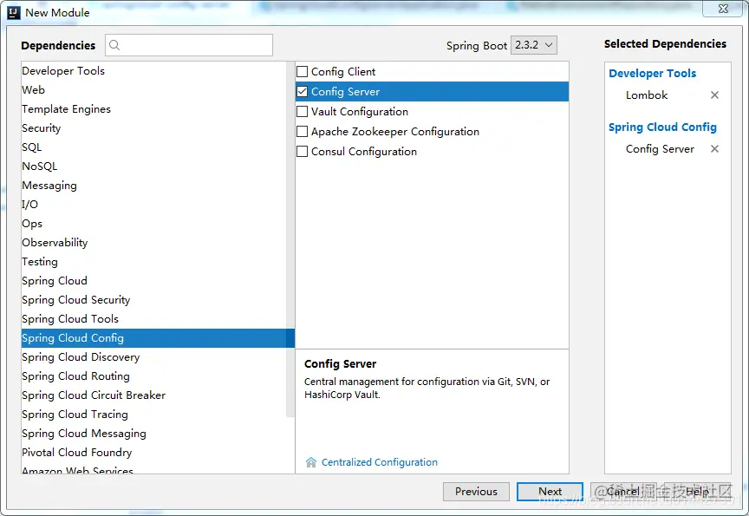The width and height of the screenshot is (749, 516).
Task: Enable the Vault Configuration checkbox
Action: tap(302, 112)
